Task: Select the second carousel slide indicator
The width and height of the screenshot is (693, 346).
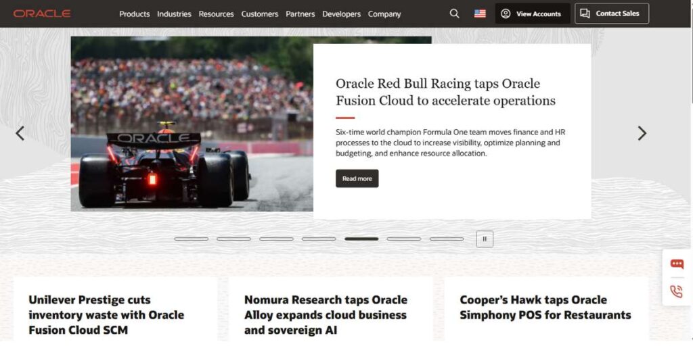Action: click(233, 239)
